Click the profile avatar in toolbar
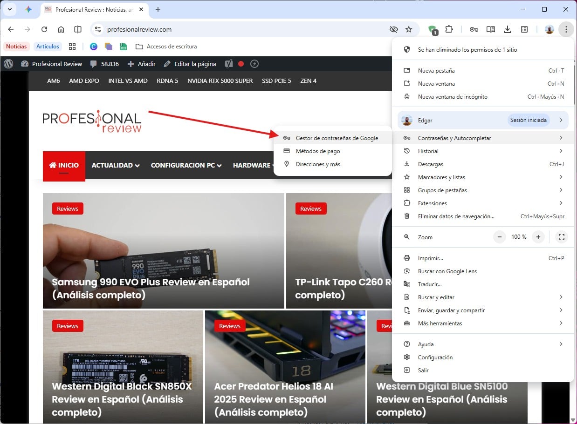Viewport: 577px width, 424px height. 550,29
